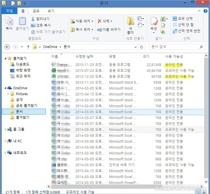Select the 인터넷 바로 가기 file row
The width and height of the screenshot is (210, 194).
click(127, 165)
